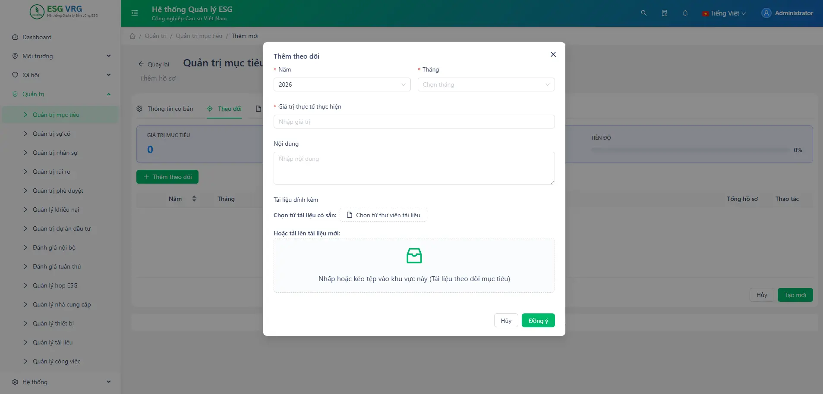Open the Tiếng Việt language dropdown
Screen dimensions: 823x394
724,13
